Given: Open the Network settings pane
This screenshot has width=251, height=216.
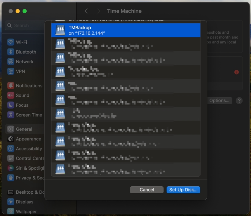Looking at the screenshot, I should (24, 62).
